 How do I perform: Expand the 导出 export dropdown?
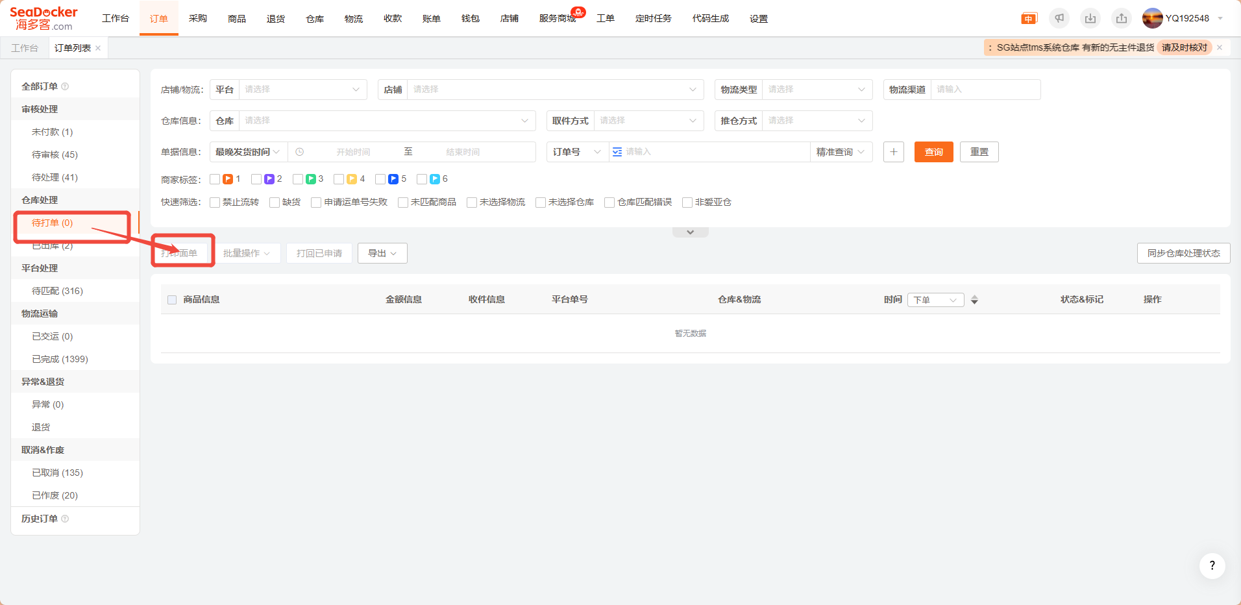coord(382,253)
